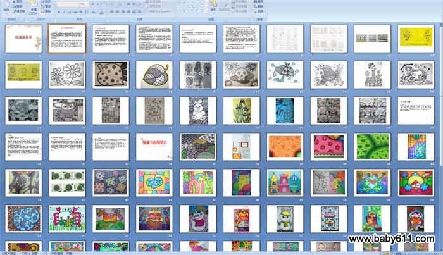
Task: Click the Shrink Font icon
Action: click(97, 4)
